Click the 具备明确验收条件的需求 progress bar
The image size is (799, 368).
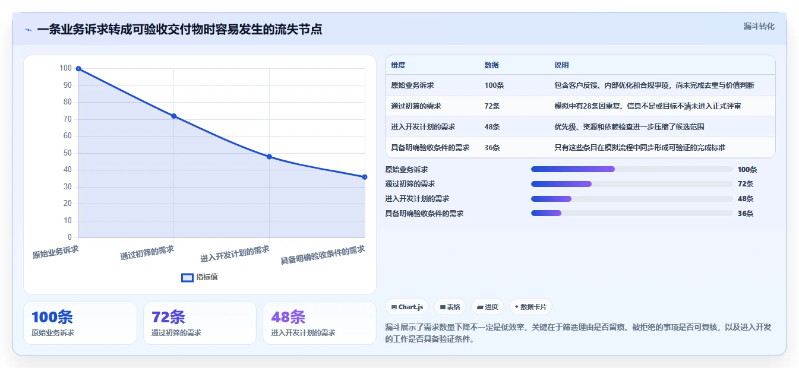click(631, 213)
